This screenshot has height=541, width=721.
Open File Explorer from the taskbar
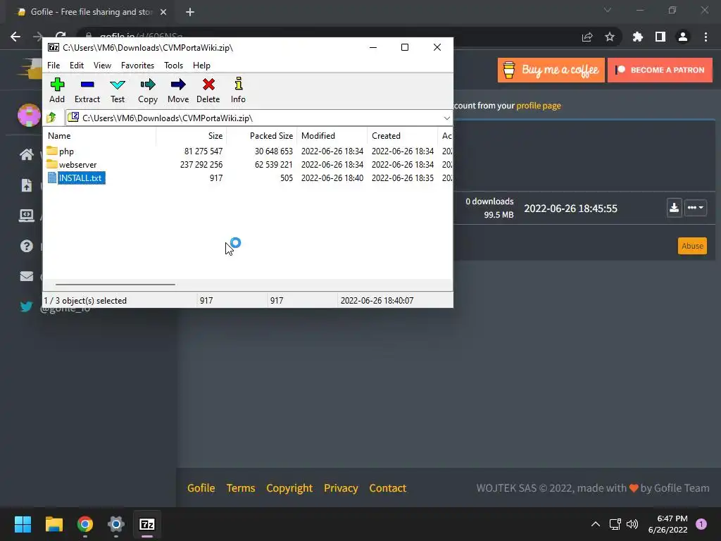pyautogui.click(x=54, y=524)
